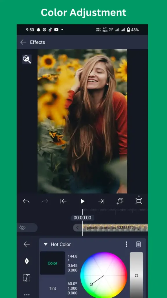167x298 pixels.
Task: Select the Color parameter
Action: pos(52,263)
